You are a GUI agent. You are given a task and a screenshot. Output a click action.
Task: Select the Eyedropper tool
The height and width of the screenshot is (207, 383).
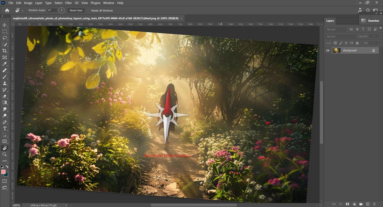[x=4, y=64]
